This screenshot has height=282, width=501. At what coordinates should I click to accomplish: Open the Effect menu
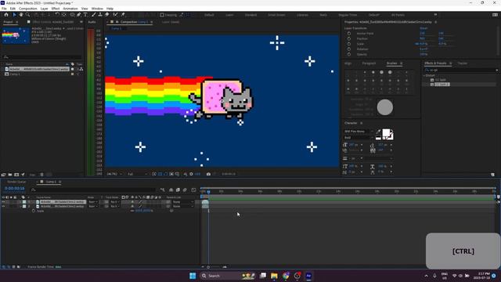tap(56, 9)
